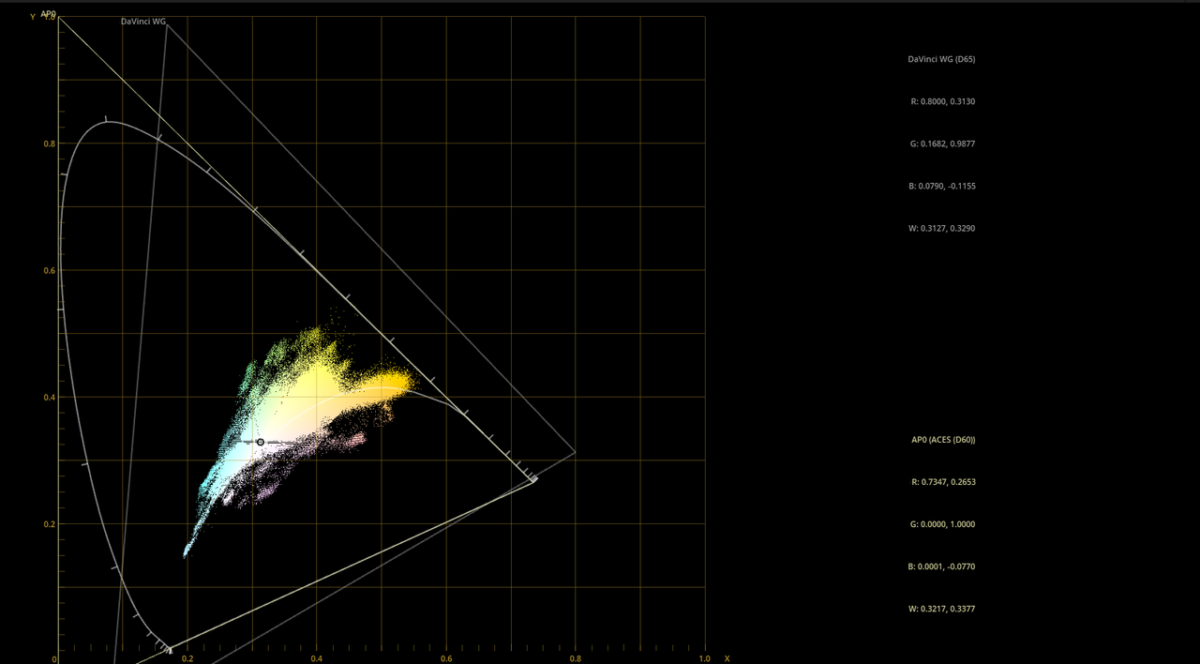1200x664 pixels.
Task: Click the 0.8 tick label on Y axis
Action: coord(49,144)
